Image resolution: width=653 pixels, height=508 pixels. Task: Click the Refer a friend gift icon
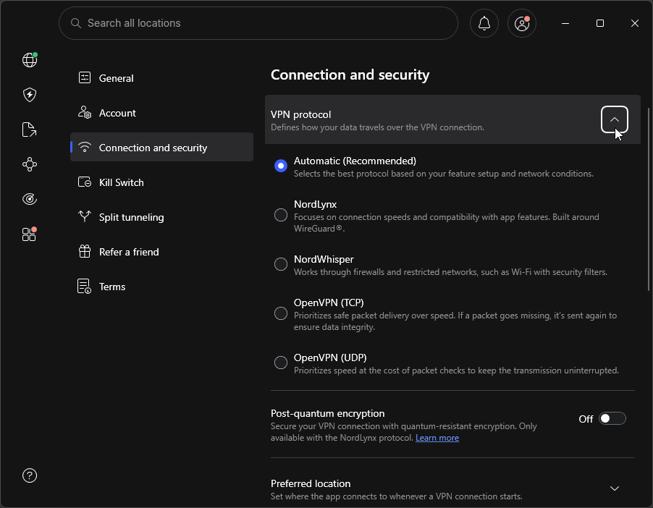coord(85,252)
